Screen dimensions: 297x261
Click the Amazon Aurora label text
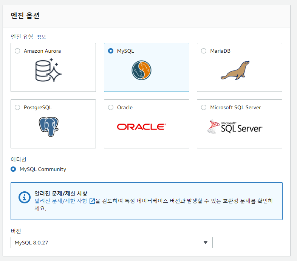tap(42, 51)
